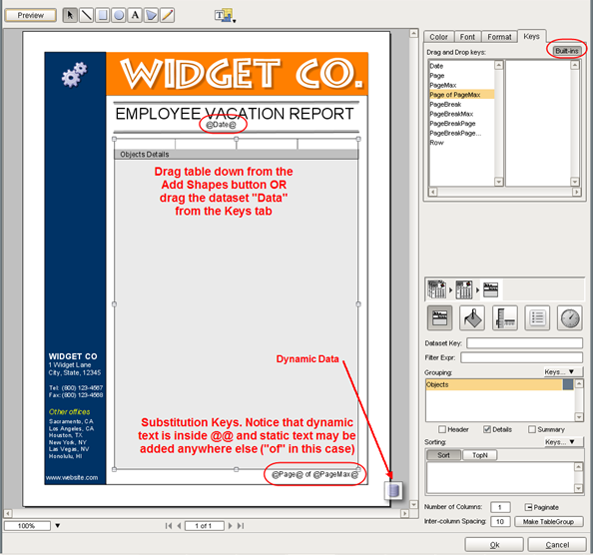This screenshot has width=593, height=555.
Task: Click the Make TableGroup button
Action: pos(548,522)
